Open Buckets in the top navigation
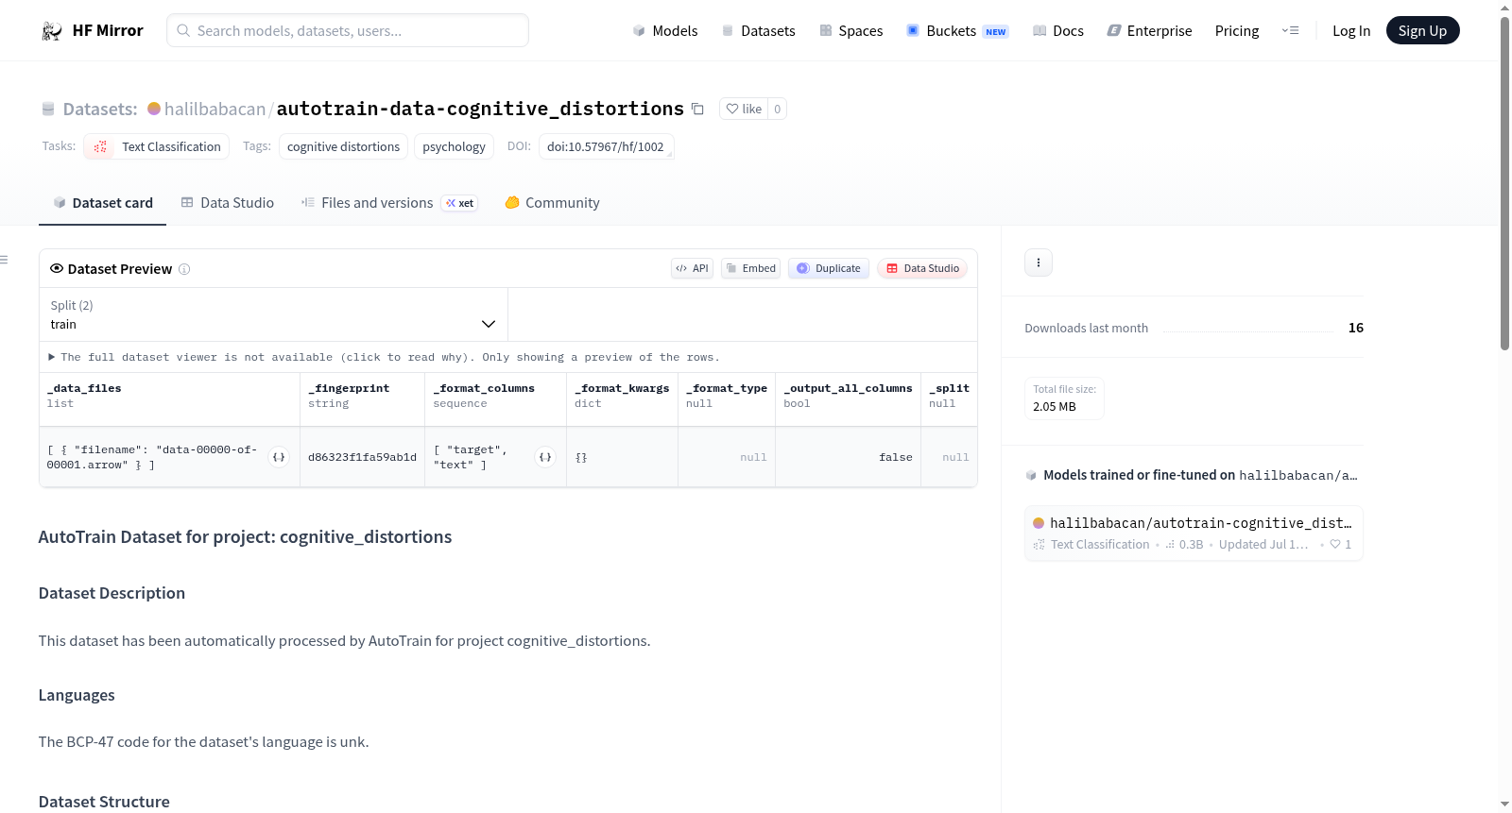The height and width of the screenshot is (813, 1512). [x=957, y=31]
